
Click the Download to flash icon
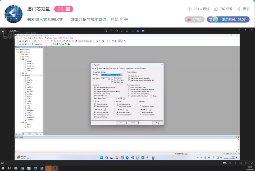pyautogui.click(x=32, y=44)
